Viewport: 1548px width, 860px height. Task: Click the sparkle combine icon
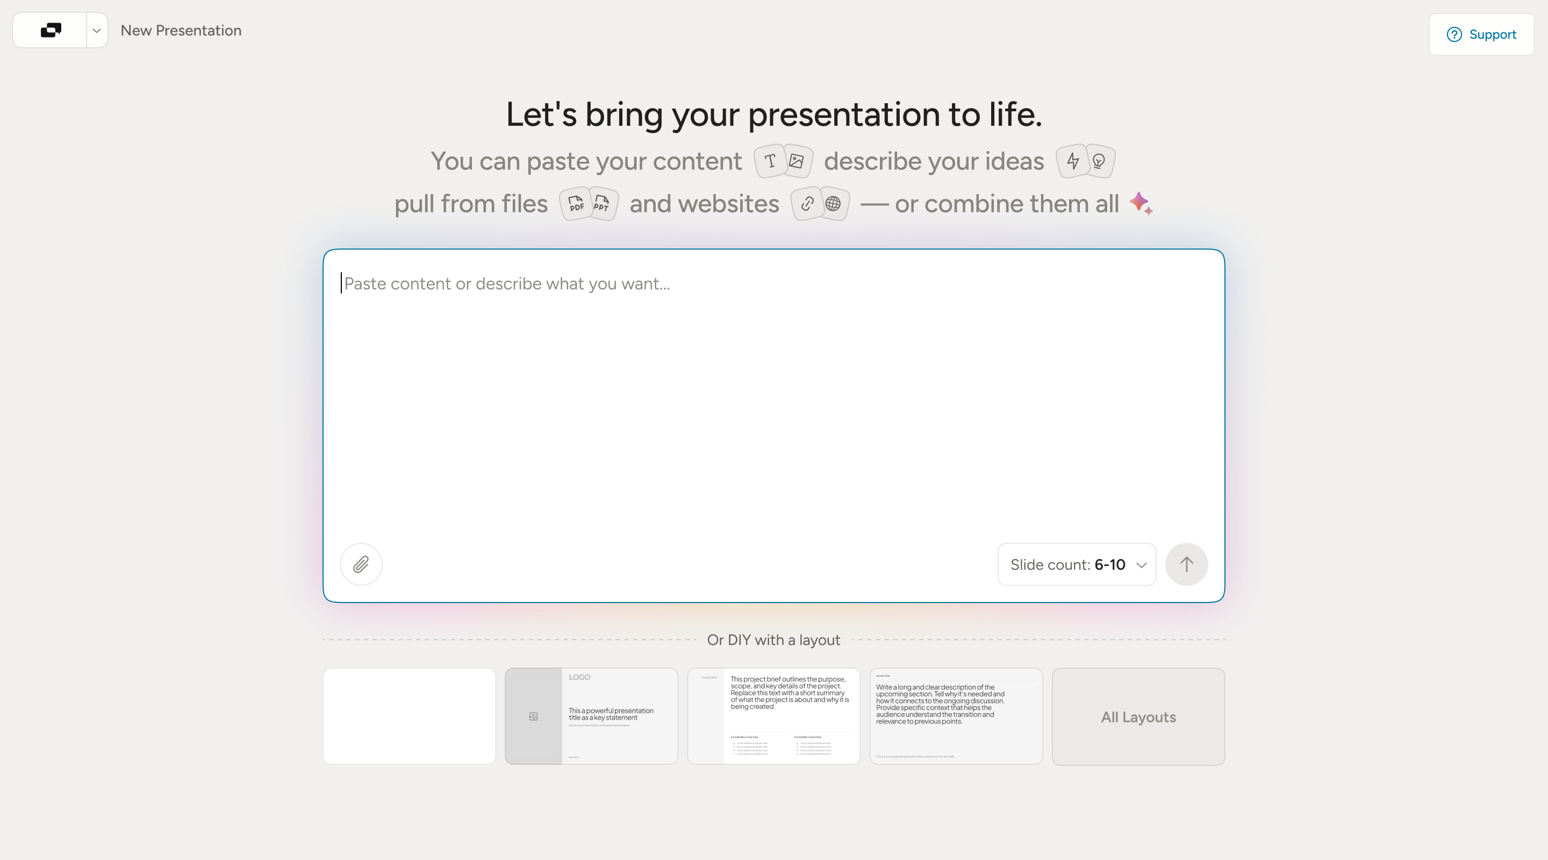[1141, 203]
